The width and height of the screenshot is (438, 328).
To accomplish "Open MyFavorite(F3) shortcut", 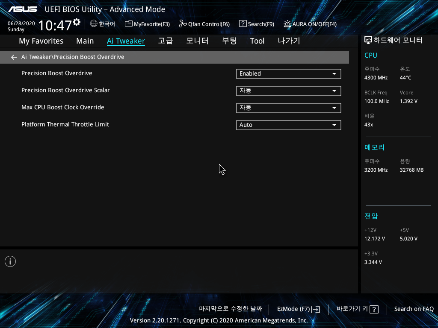I will (147, 24).
